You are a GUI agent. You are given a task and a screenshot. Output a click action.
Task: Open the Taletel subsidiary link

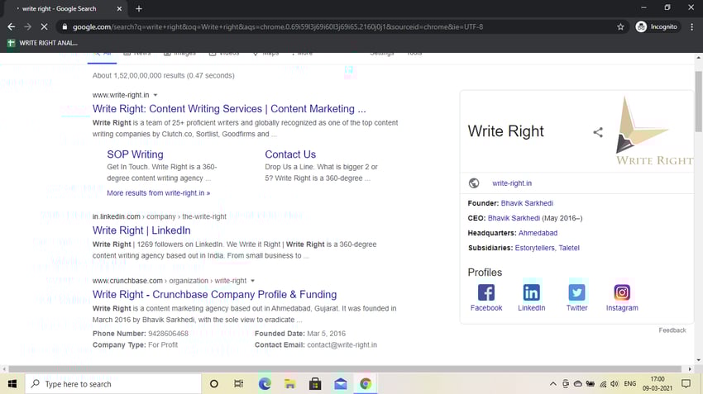[569, 248]
